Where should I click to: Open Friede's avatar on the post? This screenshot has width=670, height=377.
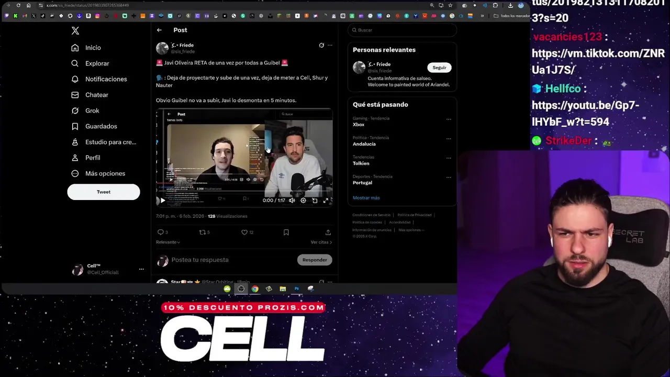(162, 48)
